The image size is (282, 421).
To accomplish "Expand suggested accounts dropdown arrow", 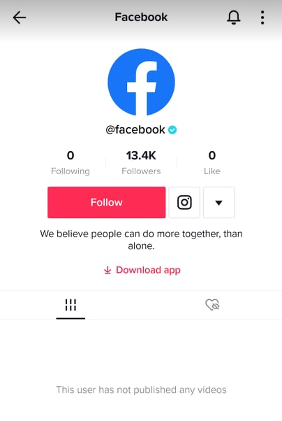I will coord(218,202).
